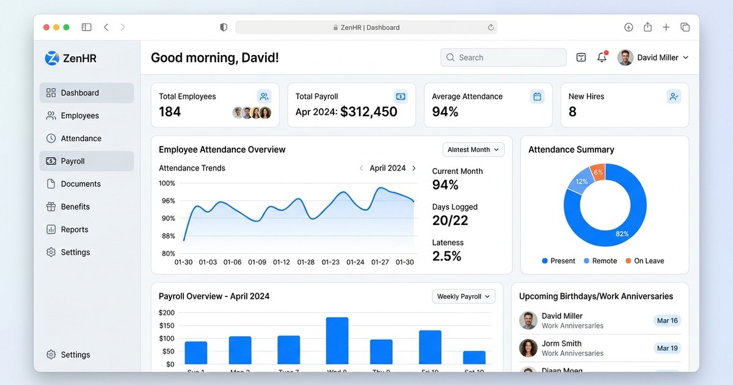The image size is (733, 385).
Task: Click the privacy shield icon
Action: (x=224, y=28)
